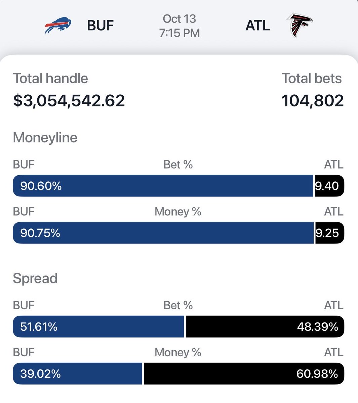The width and height of the screenshot is (358, 403).
Task: Tap the 104,802 total bets figure
Action: 313,101
